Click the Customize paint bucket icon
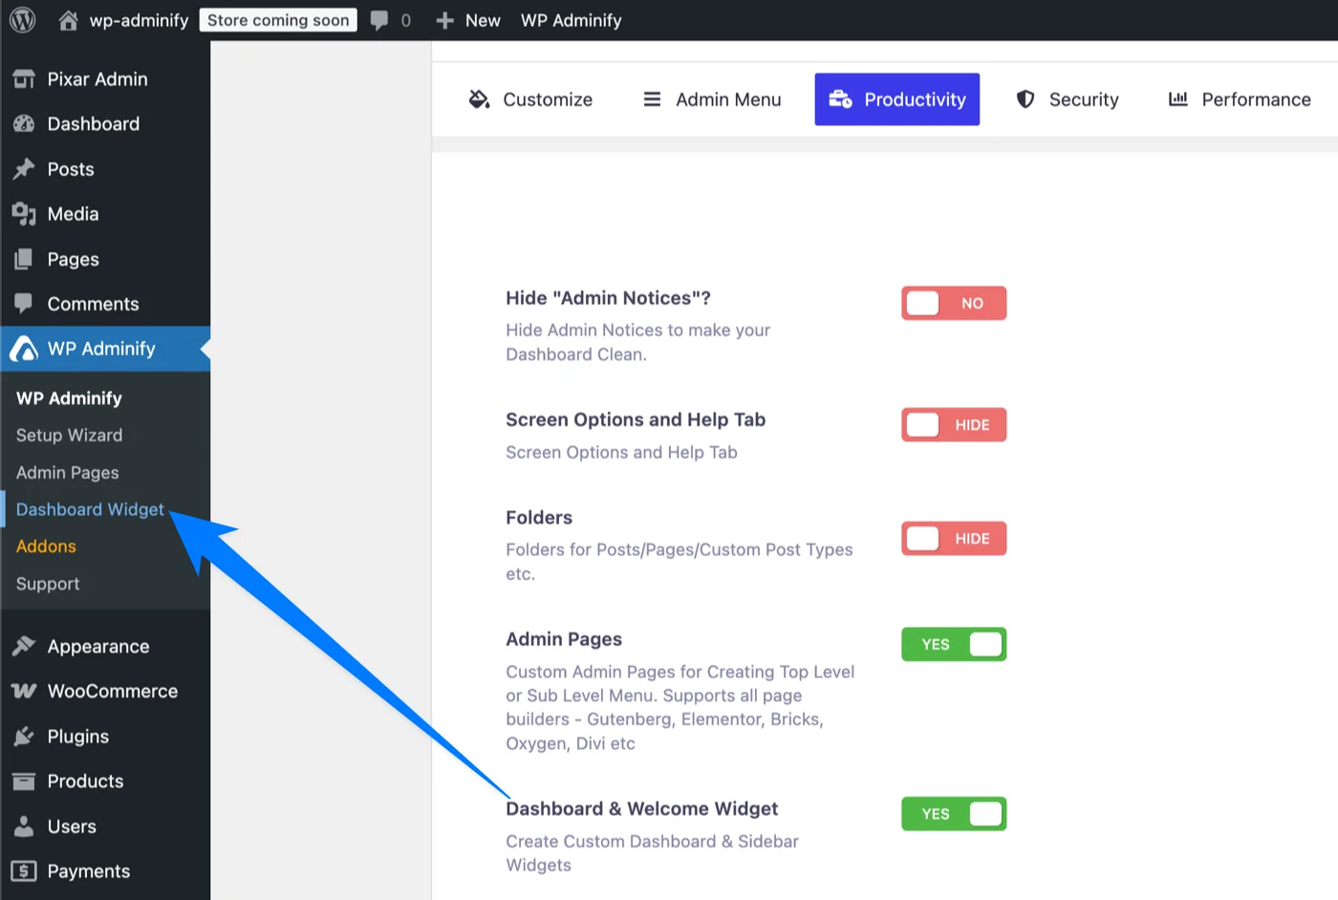 coord(479,99)
